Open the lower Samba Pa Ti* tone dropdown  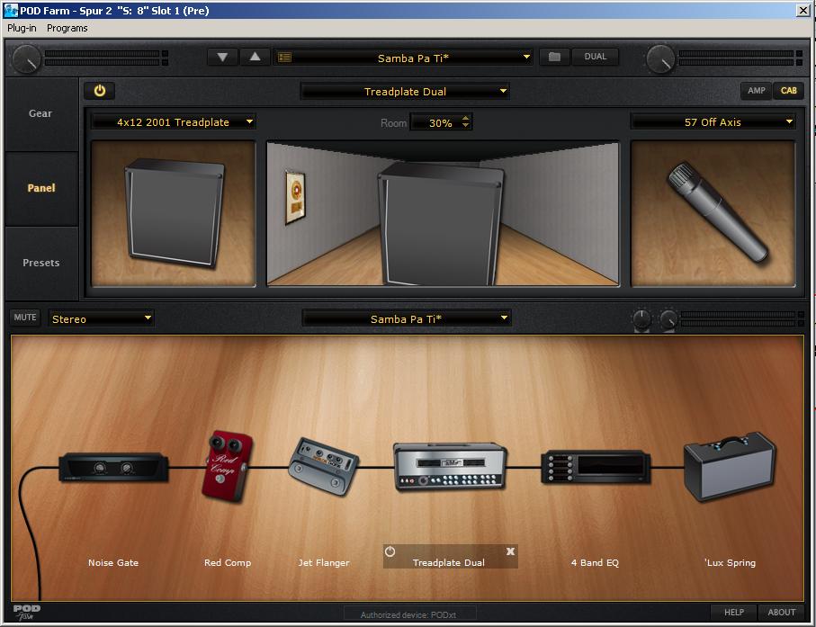pyautogui.click(x=407, y=318)
